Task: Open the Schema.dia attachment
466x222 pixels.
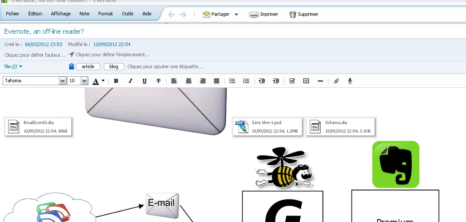Action: coord(340,127)
